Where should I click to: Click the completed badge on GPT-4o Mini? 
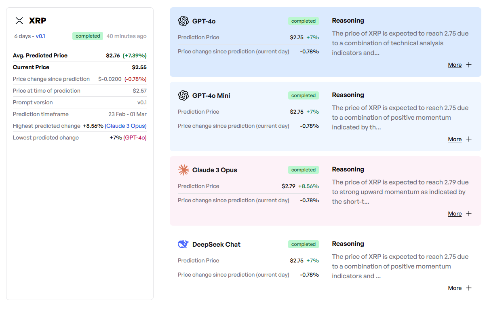click(x=303, y=95)
